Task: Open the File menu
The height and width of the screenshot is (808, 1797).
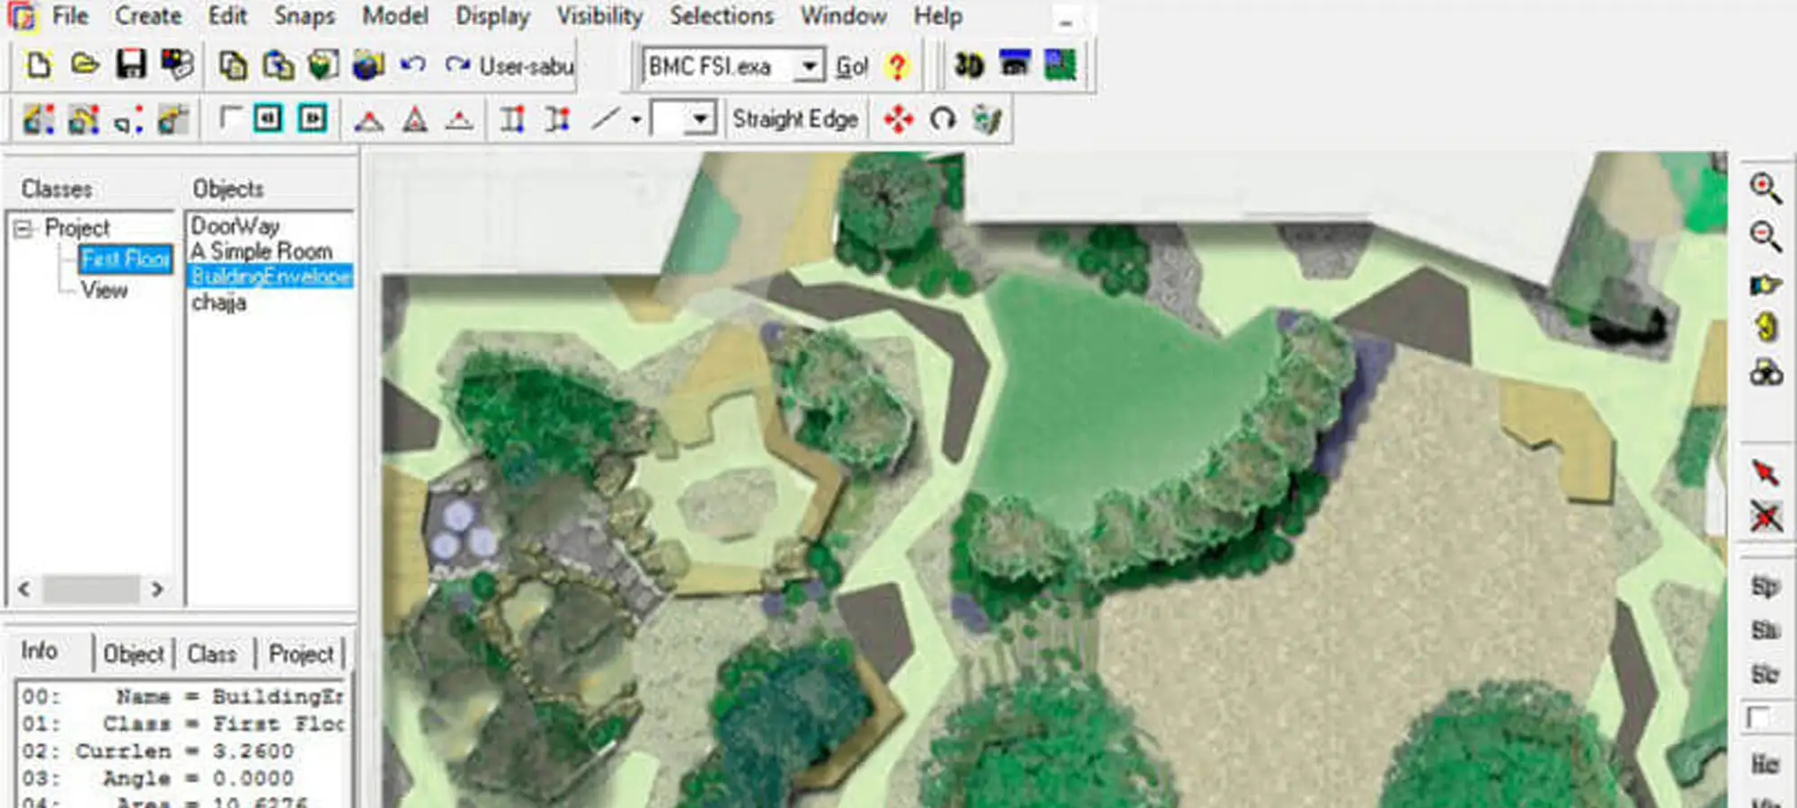Action: (x=70, y=16)
